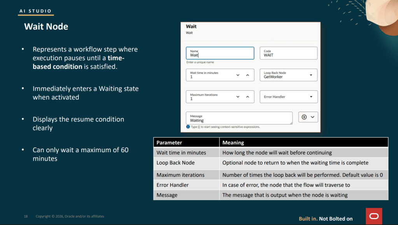Click the Meaning column header
This screenshot has width=398, height=225.
(x=233, y=143)
